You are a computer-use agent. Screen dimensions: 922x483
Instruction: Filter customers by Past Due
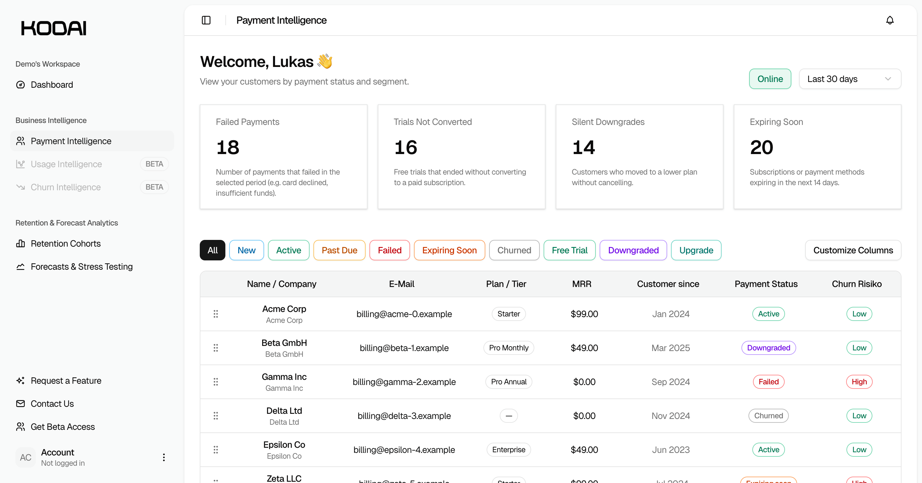(x=339, y=250)
